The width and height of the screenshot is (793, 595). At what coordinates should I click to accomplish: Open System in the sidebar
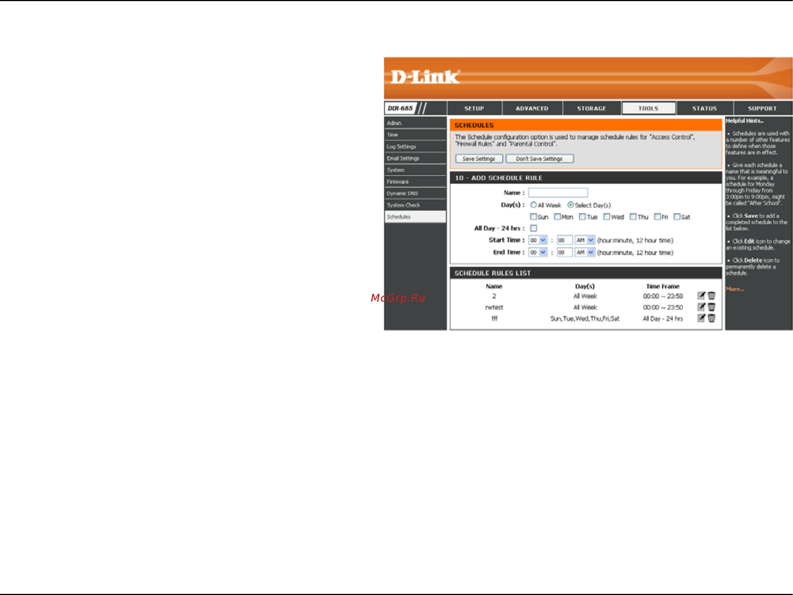[415, 170]
